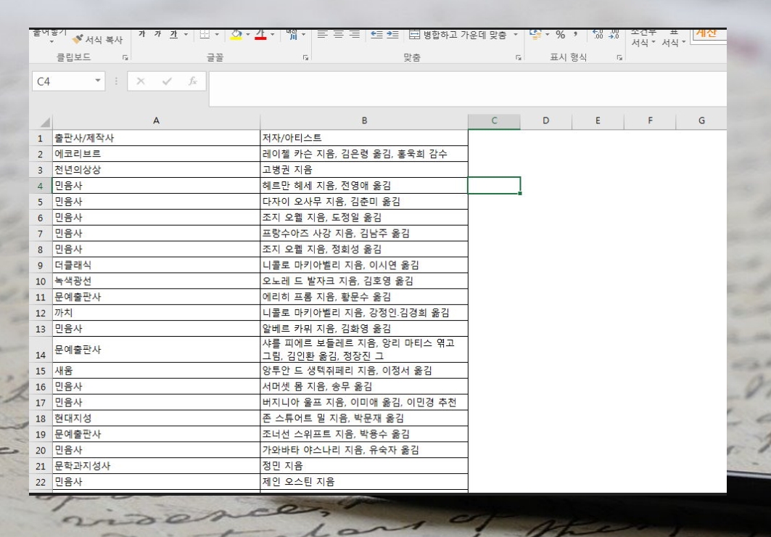Viewport: 771px width, 537px height.
Task: Click cell 천년의상상
Action: 157,170
